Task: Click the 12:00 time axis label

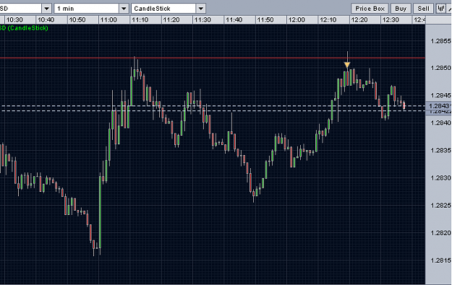Action: tap(297, 20)
